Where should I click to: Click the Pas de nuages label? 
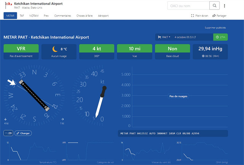click(x=178, y=96)
